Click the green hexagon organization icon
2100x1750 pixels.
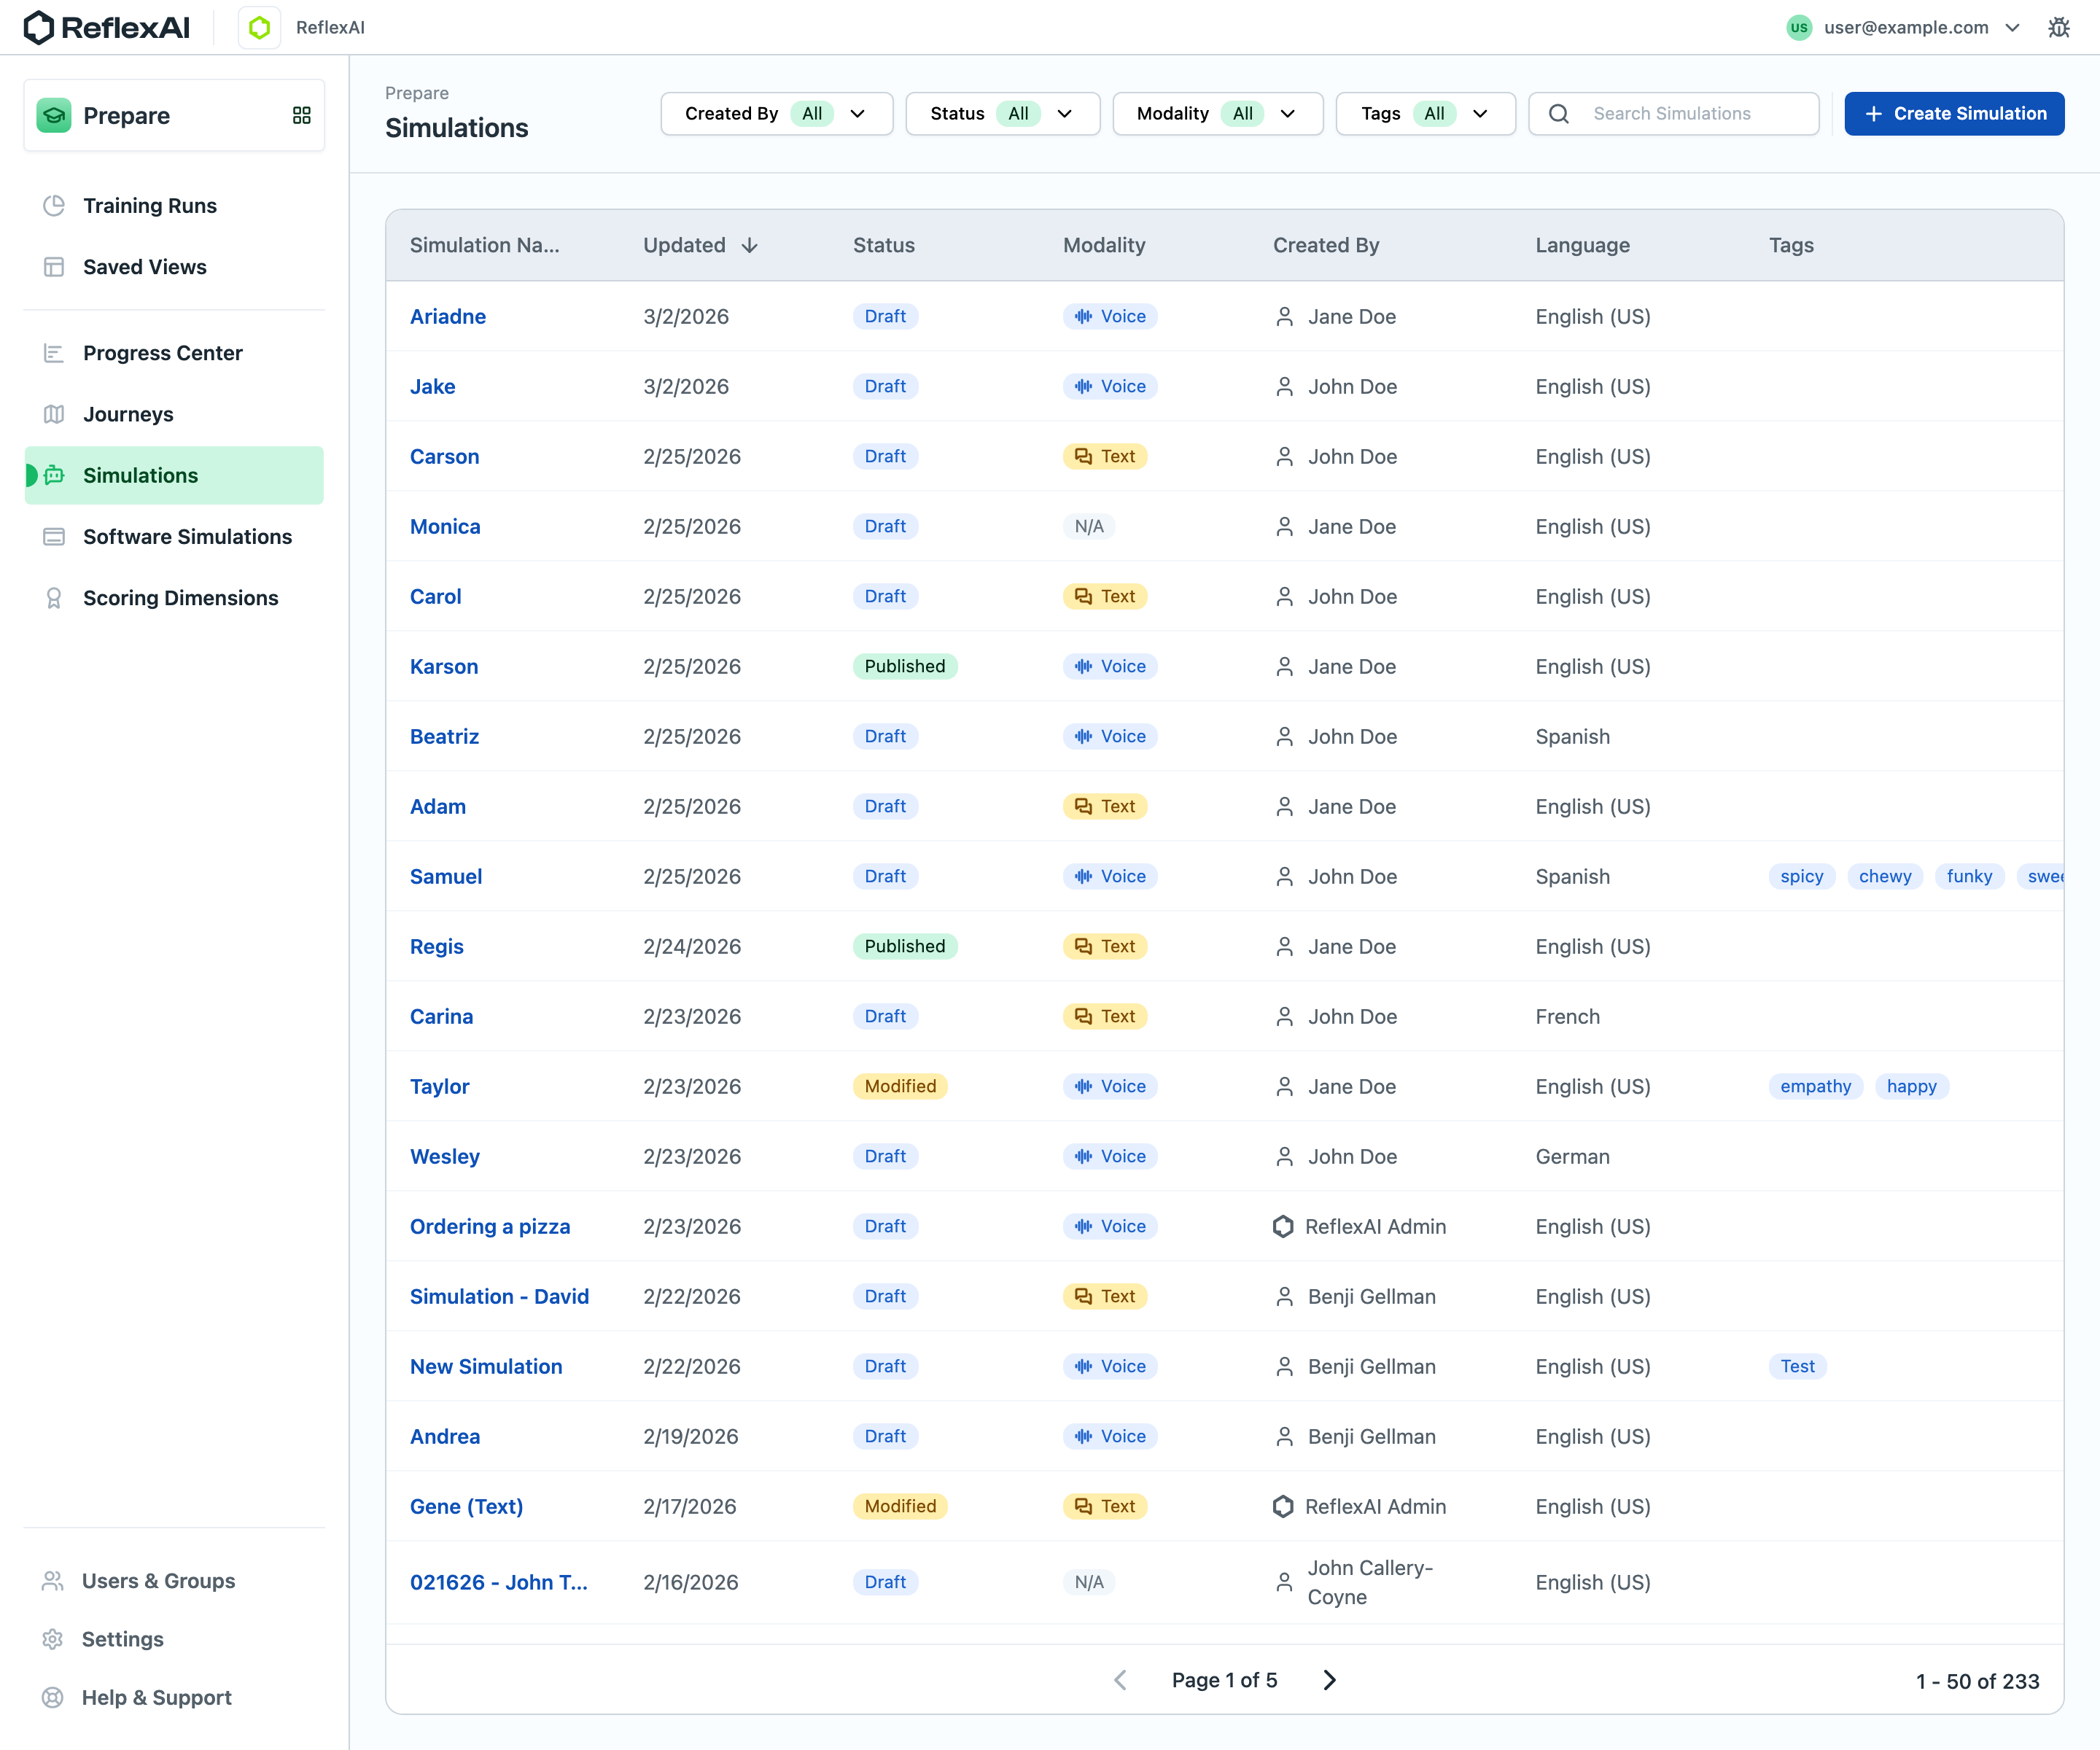tap(259, 27)
